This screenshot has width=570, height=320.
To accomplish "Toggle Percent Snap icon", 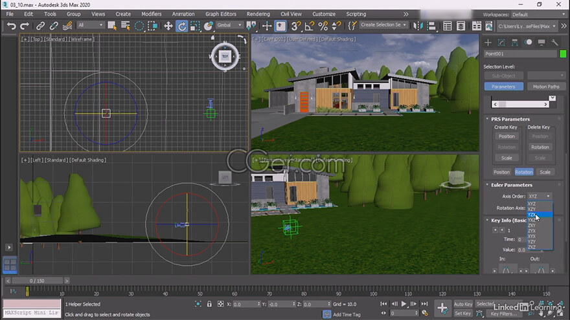I will tap(323, 26).
